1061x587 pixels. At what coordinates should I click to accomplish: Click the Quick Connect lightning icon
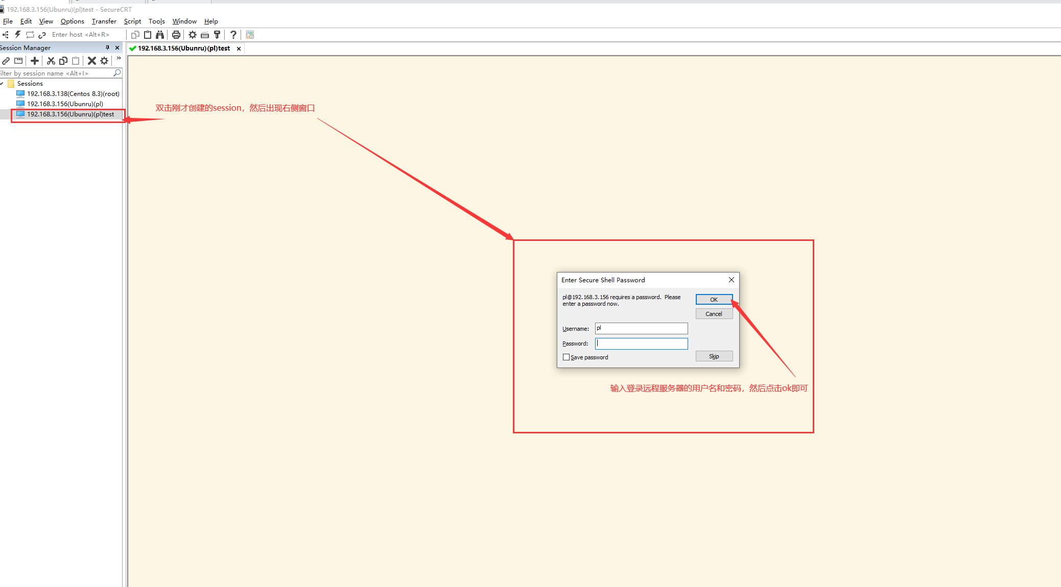tap(17, 34)
